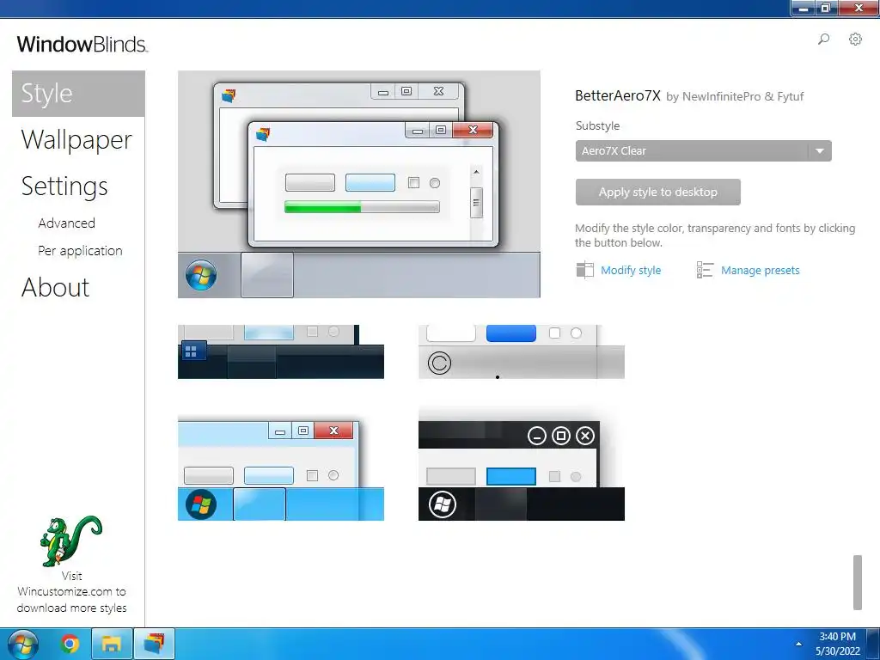Select the dark taskbar style thumbnail
880x660 pixels.
tap(281, 351)
